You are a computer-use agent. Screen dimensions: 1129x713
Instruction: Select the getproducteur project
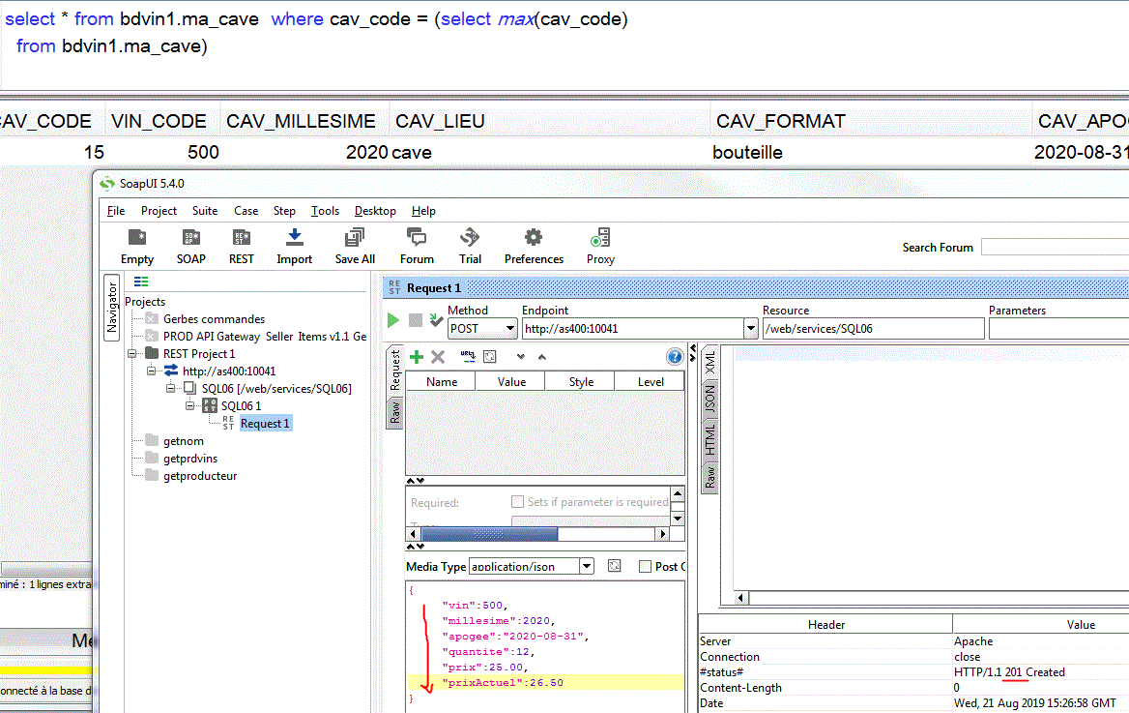[200, 475]
